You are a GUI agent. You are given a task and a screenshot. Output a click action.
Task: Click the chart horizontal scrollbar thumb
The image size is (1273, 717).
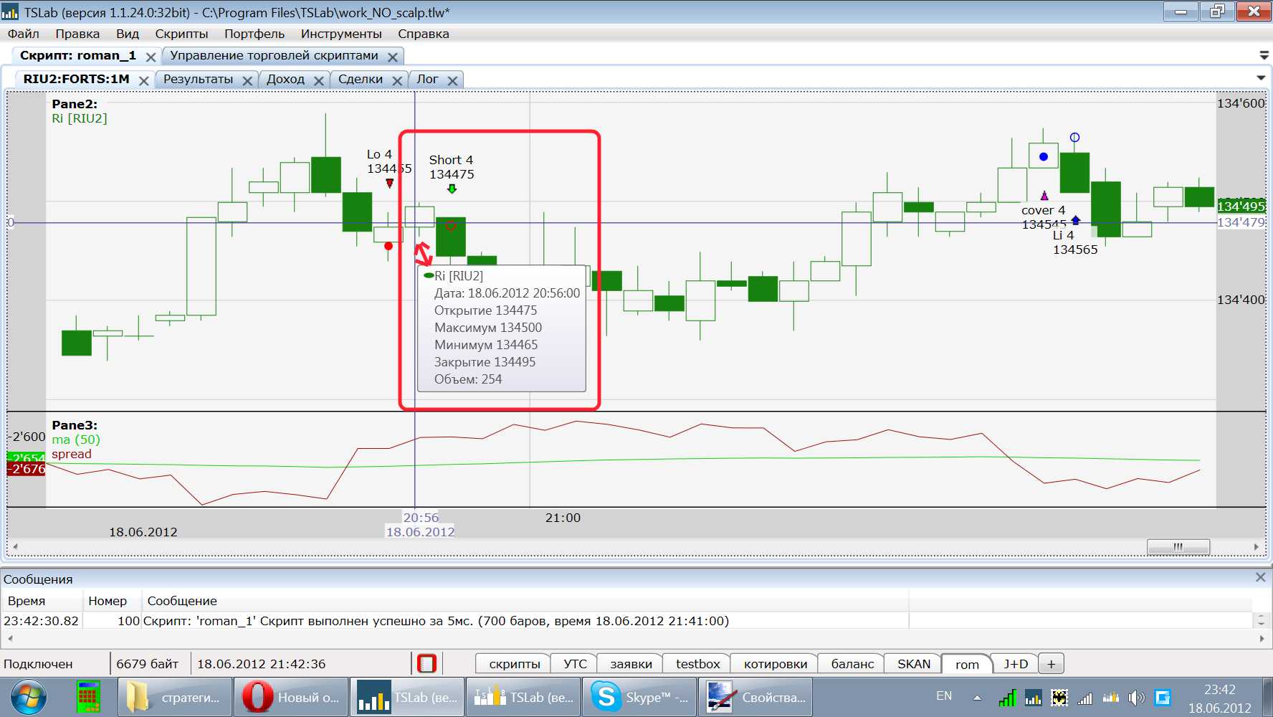(x=1178, y=546)
